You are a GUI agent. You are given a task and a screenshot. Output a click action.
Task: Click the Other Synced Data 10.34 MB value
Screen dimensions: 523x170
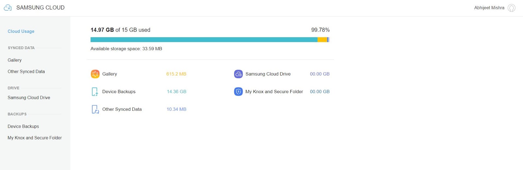point(176,109)
